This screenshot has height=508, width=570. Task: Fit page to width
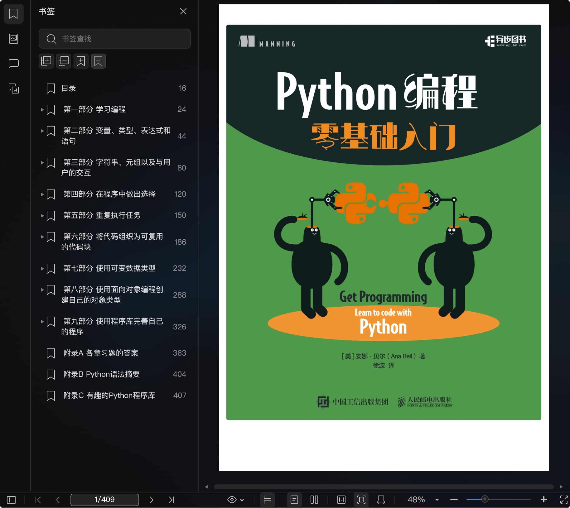coord(381,500)
